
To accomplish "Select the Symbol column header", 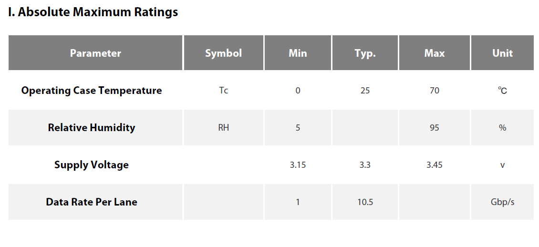I will point(223,53).
